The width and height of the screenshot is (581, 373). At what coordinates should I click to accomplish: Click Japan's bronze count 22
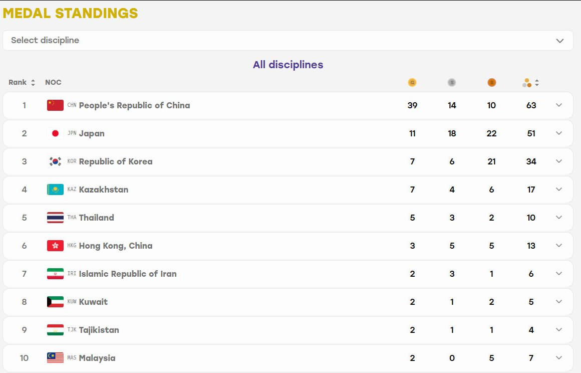pos(492,133)
